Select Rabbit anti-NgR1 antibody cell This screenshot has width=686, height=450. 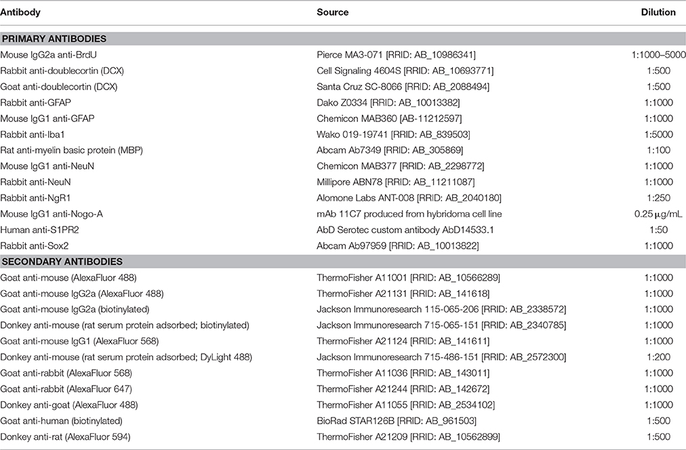click(35, 198)
